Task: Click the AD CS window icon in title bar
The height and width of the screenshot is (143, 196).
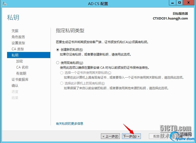Action: (5, 4)
